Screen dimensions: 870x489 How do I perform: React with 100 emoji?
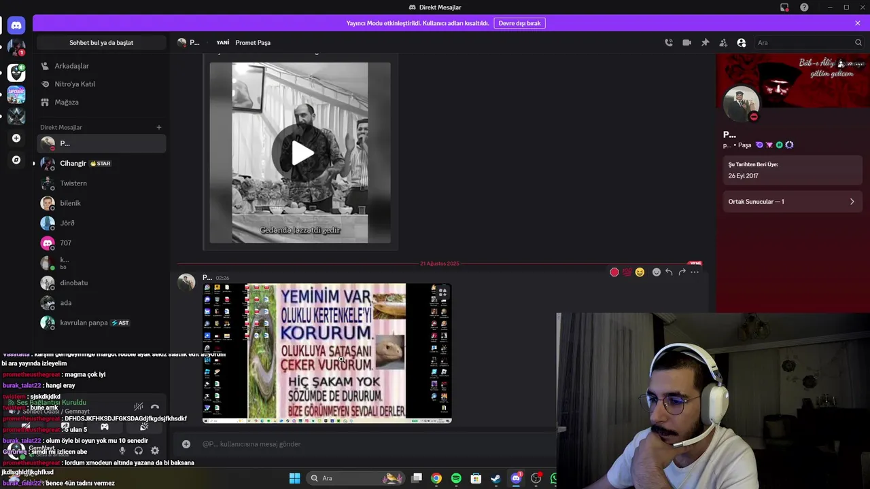pos(627,272)
